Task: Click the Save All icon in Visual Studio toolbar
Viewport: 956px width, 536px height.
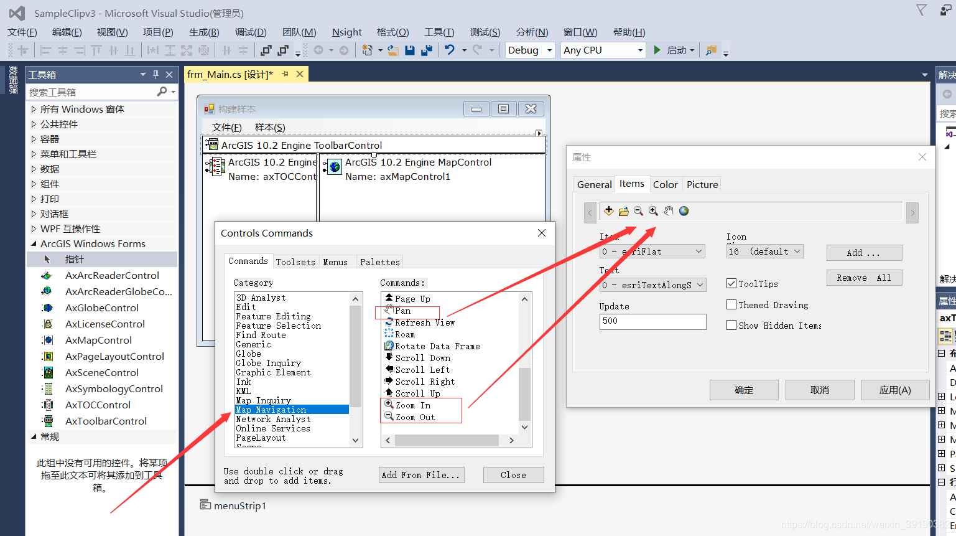Action: pos(427,50)
